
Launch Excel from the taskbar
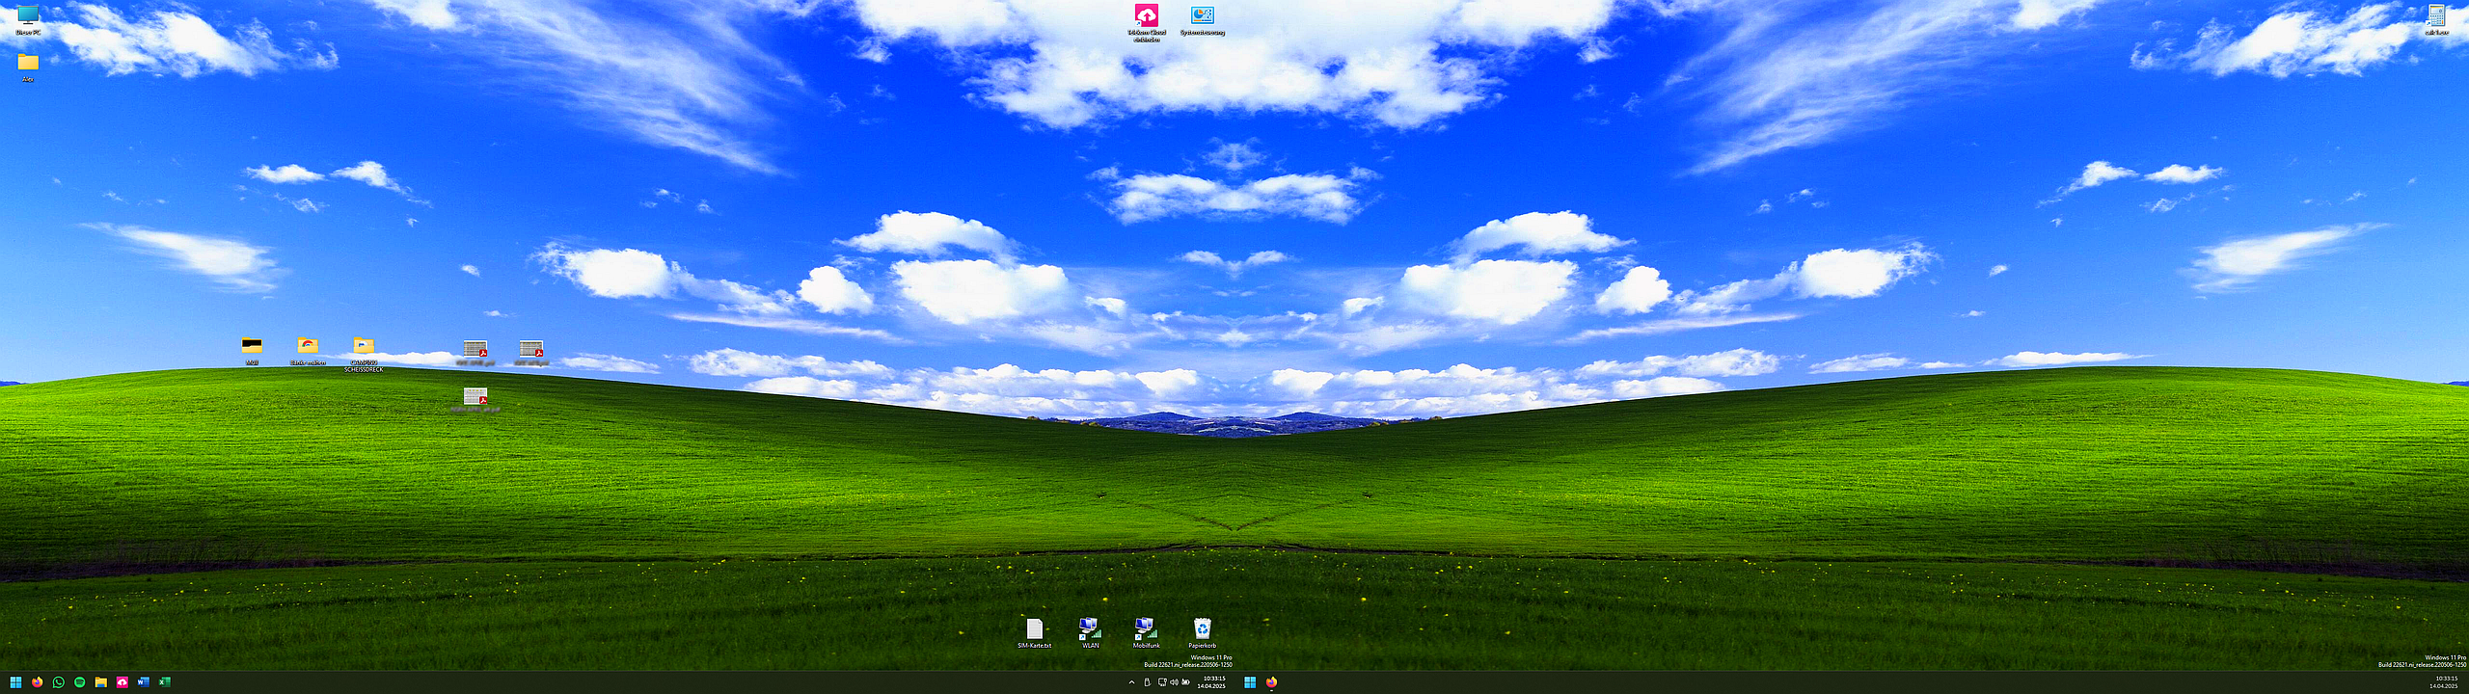164,682
